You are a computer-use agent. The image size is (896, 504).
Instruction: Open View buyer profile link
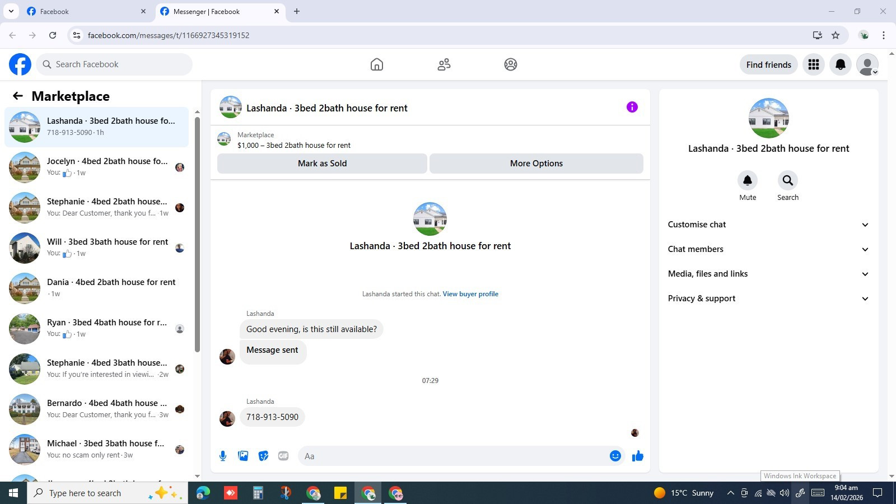470,294
